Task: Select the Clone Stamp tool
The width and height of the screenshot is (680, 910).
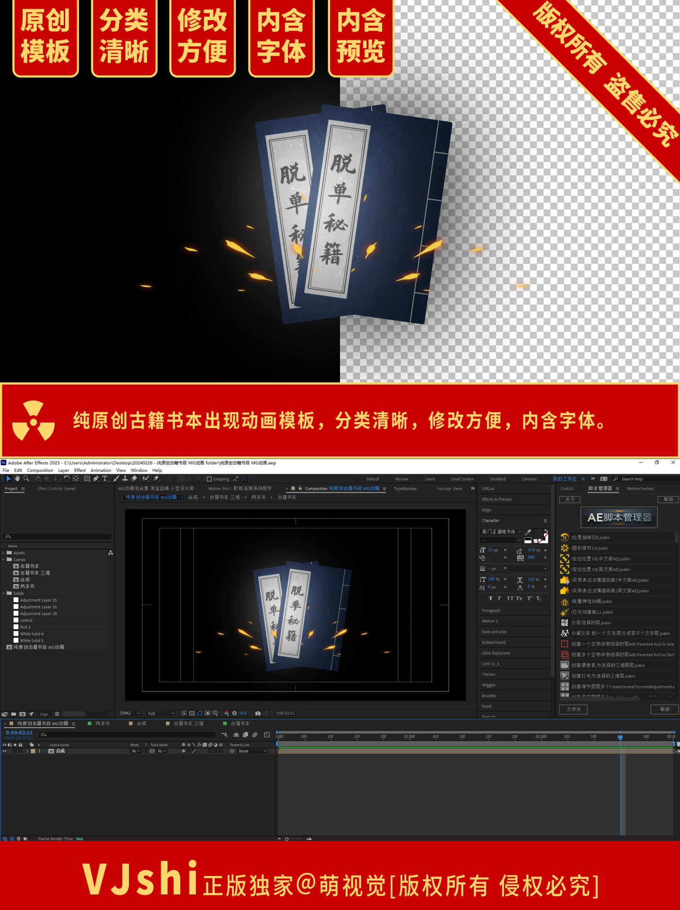Action: (x=125, y=479)
